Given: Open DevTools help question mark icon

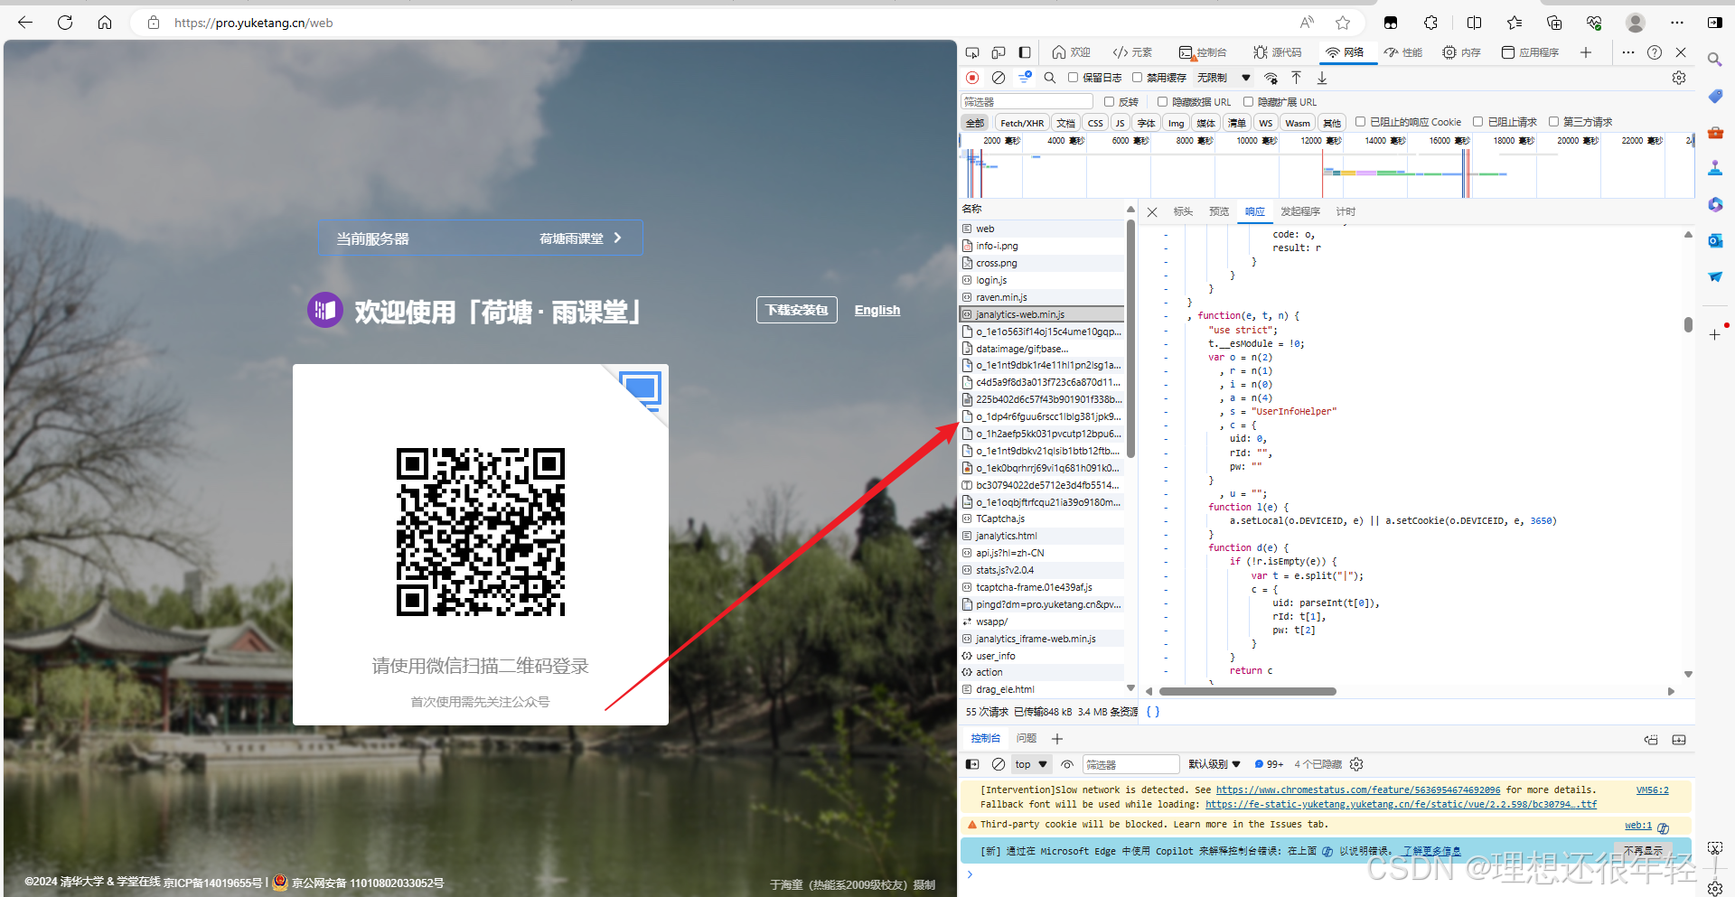Looking at the screenshot, I should pos(1655,52).
